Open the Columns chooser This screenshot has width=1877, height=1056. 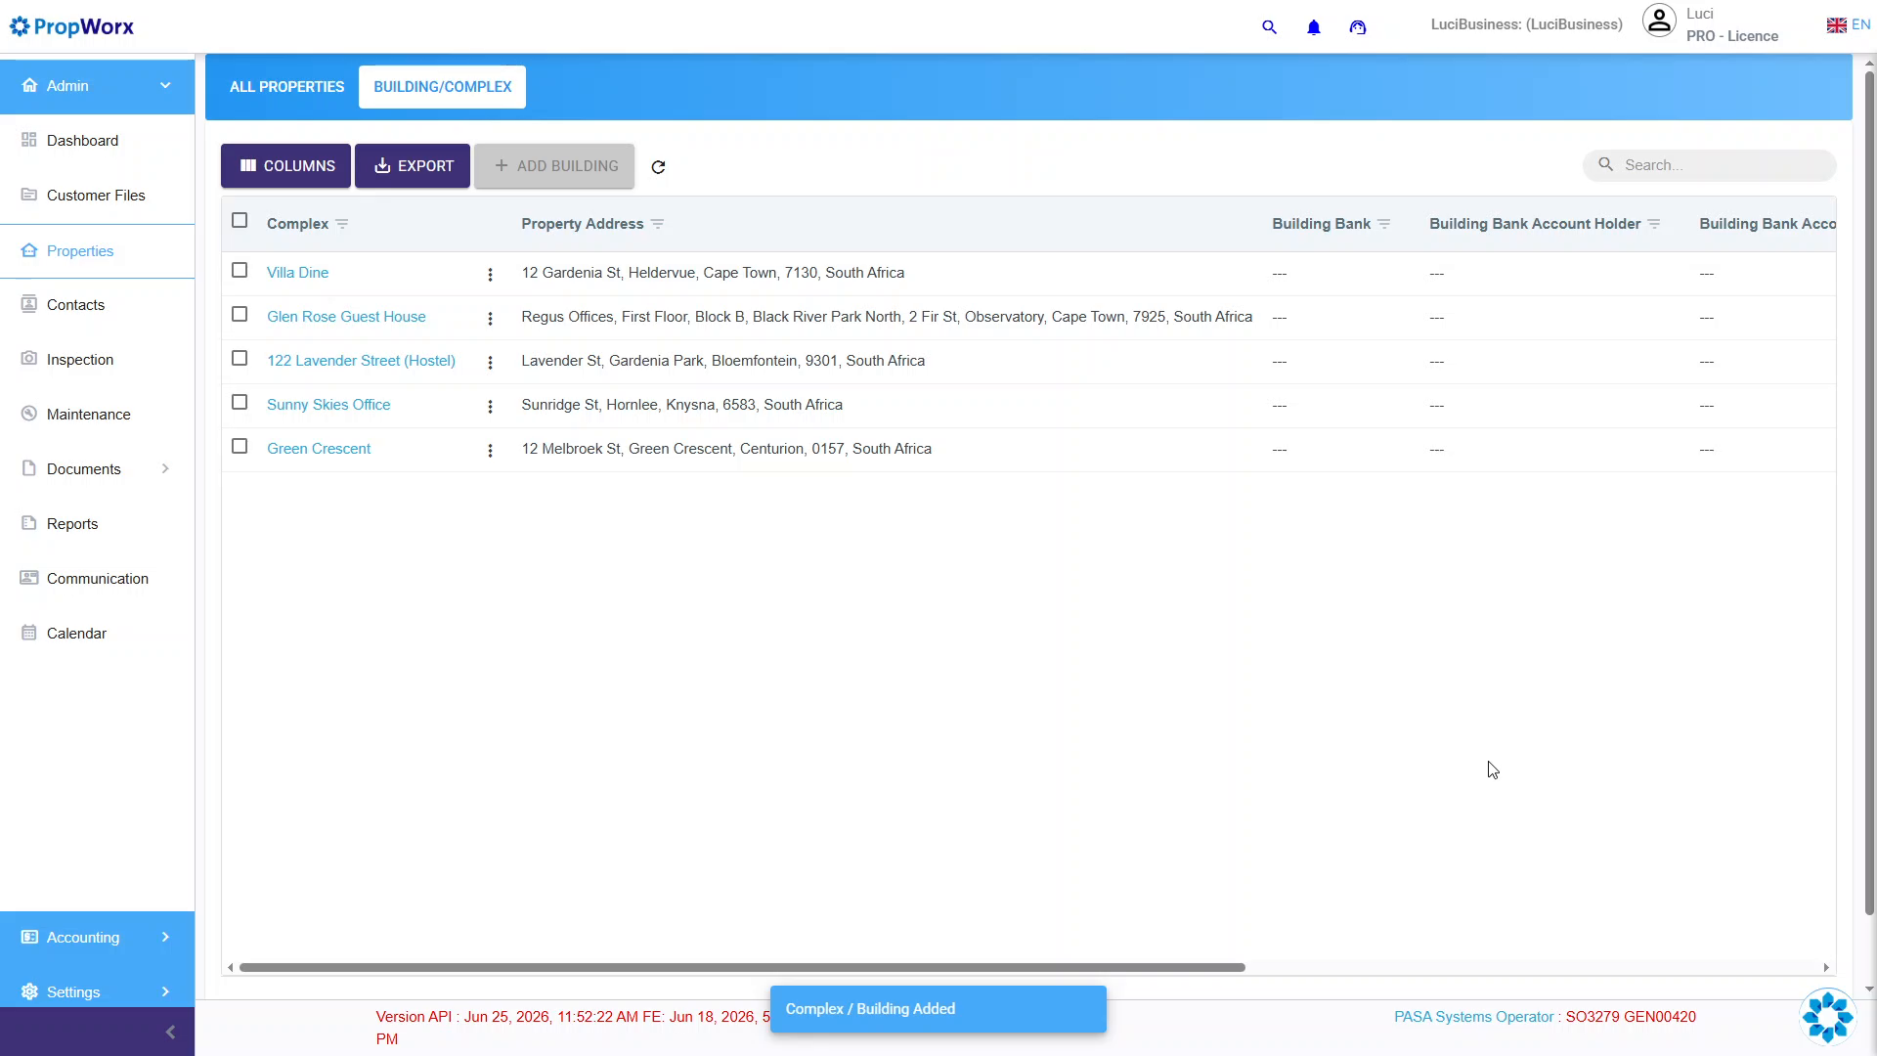tap(285, 166)
